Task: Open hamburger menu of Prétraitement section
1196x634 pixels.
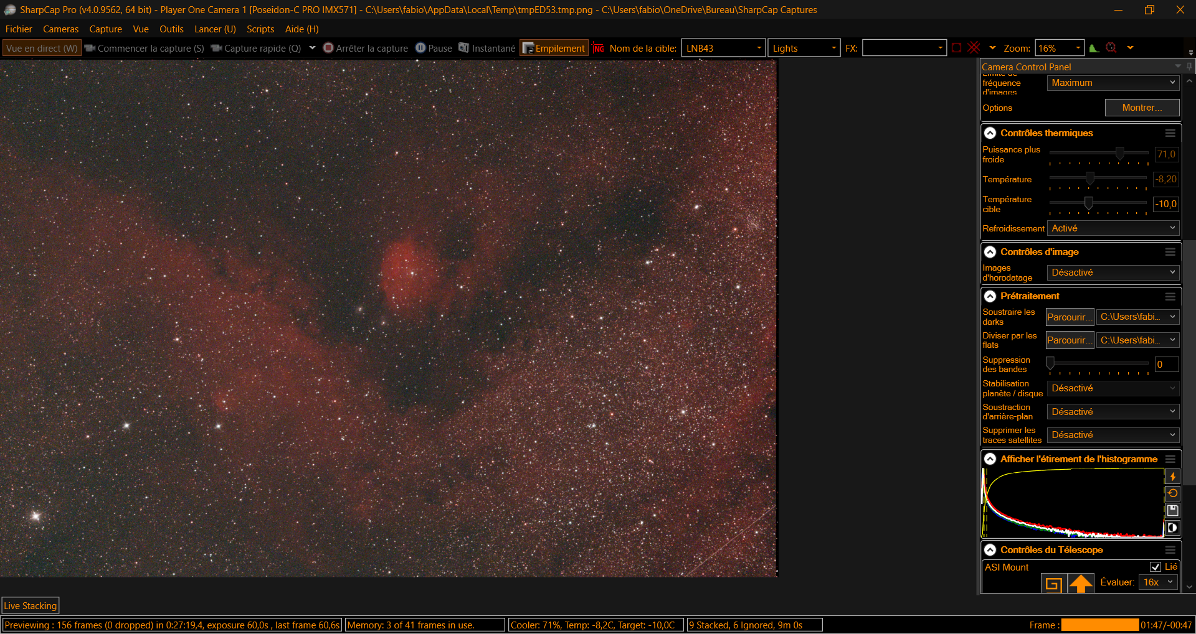Action: (1170, 296)
